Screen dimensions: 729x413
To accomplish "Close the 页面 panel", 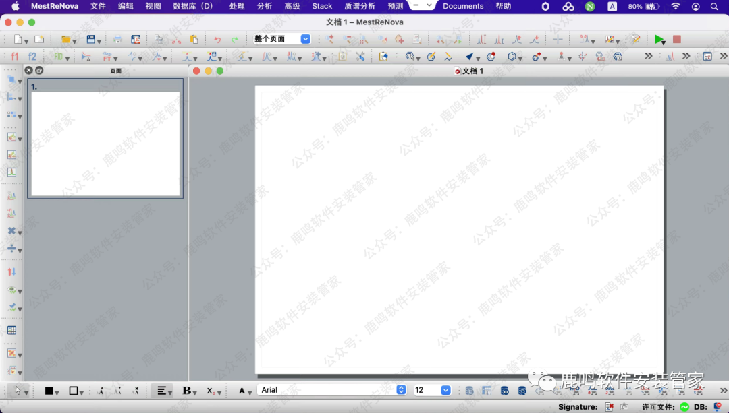I will point(28,70).
